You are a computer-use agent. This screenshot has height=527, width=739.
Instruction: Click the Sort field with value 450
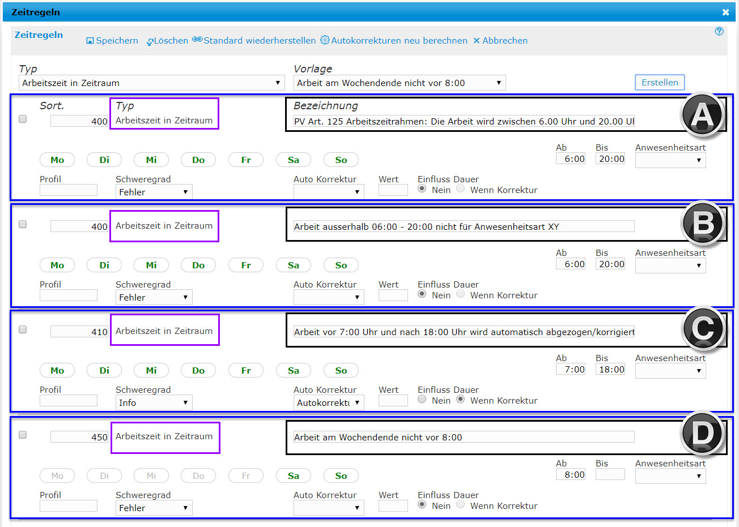pos(79,437)
